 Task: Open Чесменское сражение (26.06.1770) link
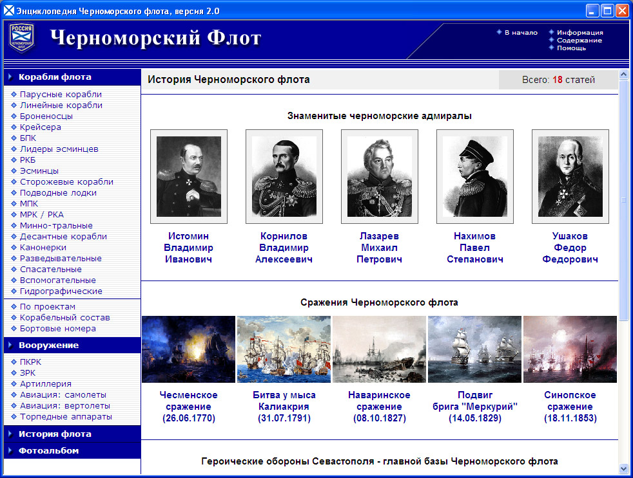(188, 406)
